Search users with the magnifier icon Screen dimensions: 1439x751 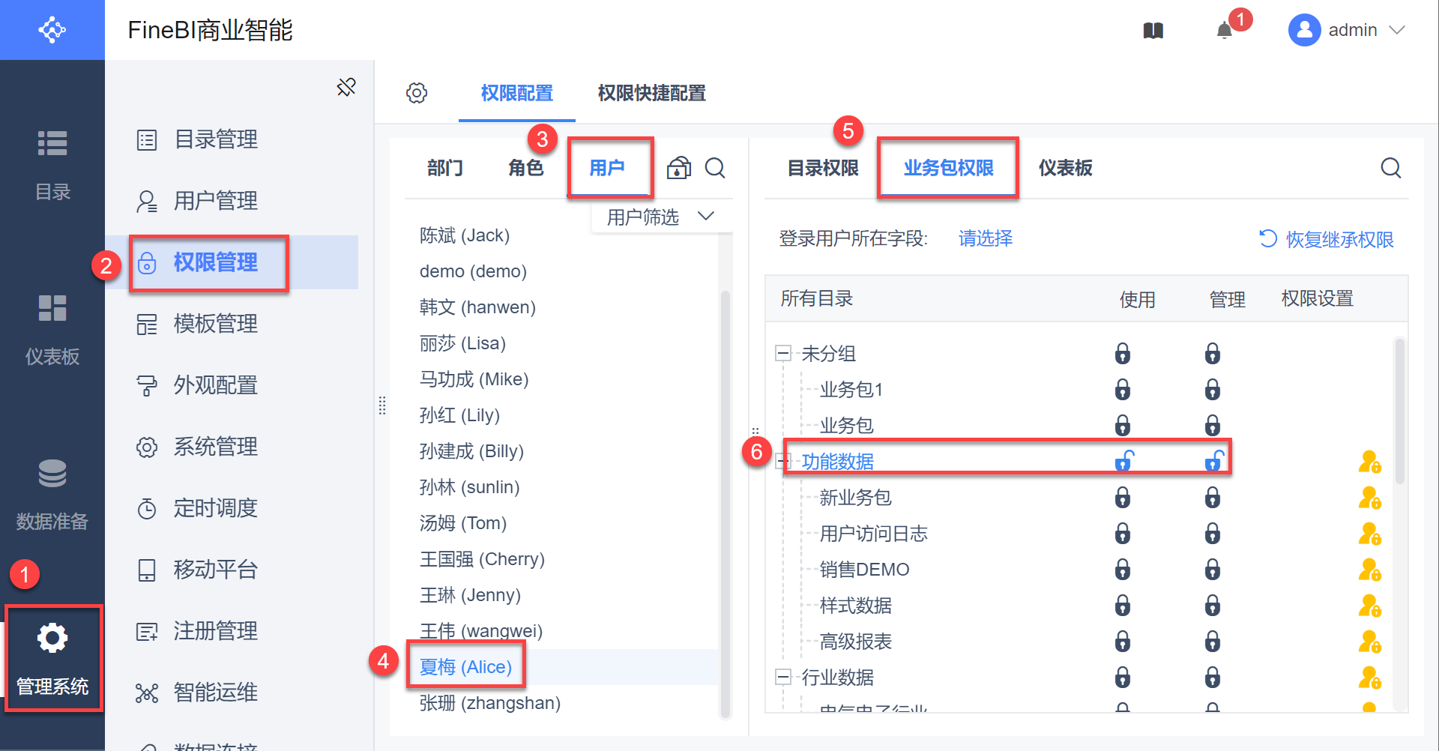715,168
